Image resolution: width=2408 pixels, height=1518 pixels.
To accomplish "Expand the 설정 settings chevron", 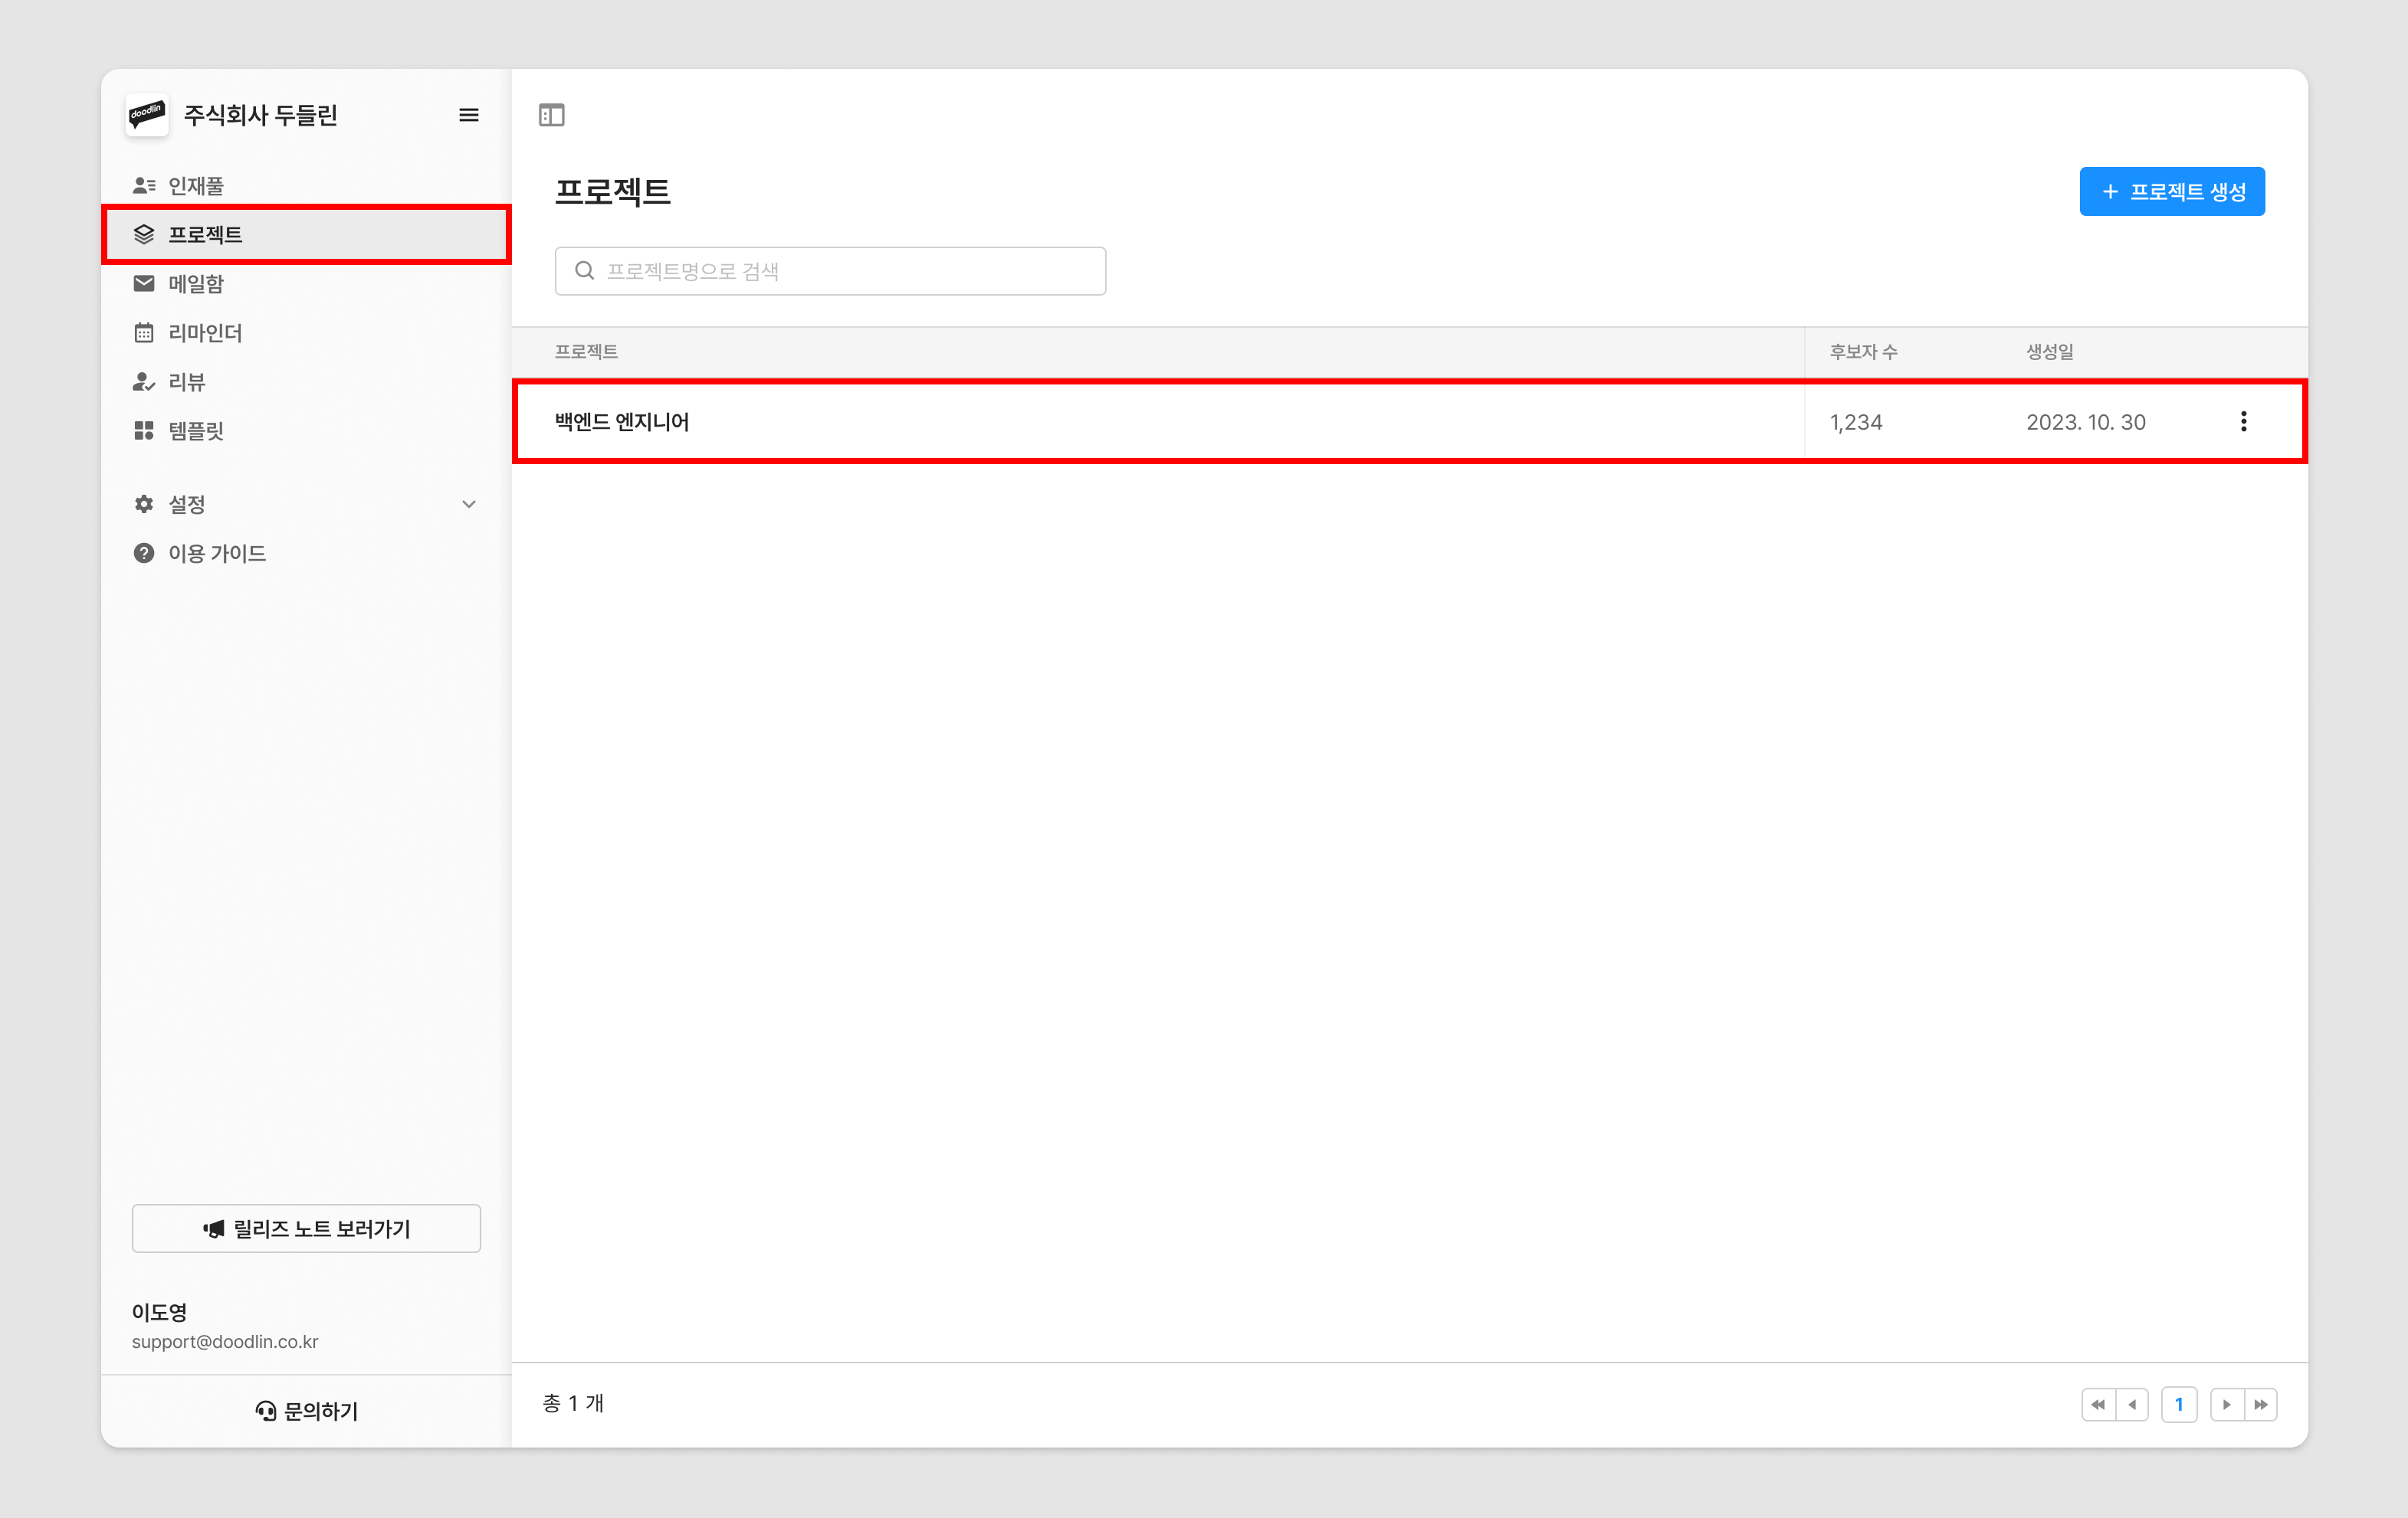I will tap(468, 504).
